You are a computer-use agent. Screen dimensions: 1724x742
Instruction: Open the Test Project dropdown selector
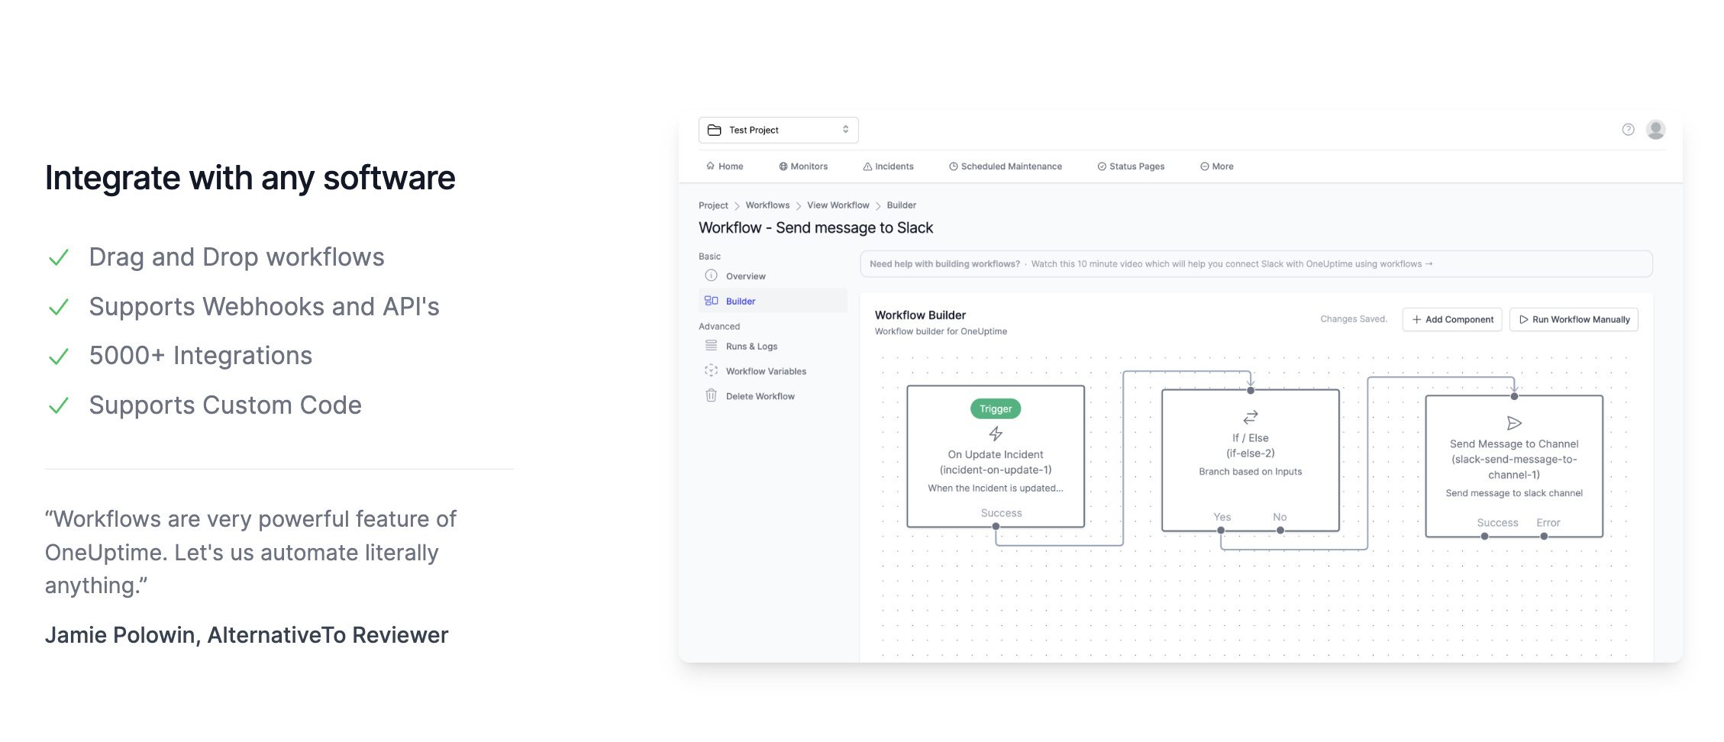[777, 130]
